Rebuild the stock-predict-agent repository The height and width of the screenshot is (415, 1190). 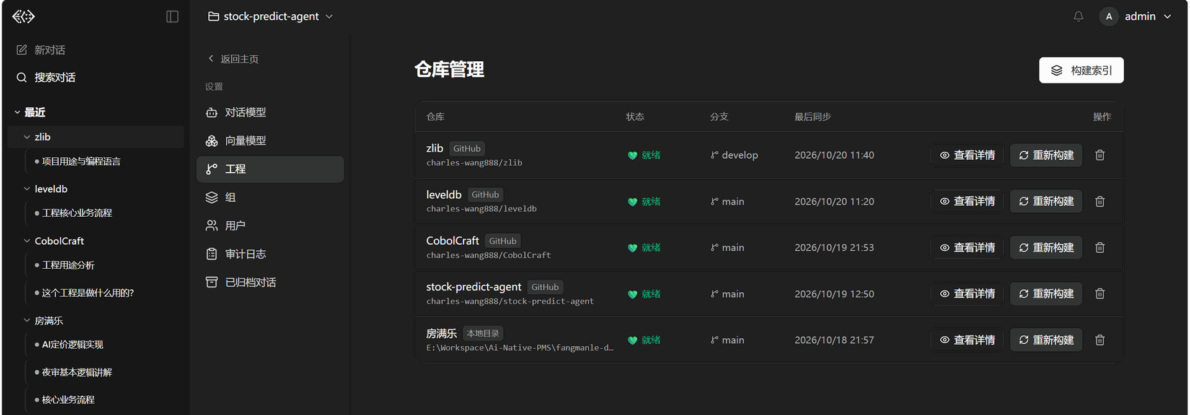coord(1046,294)
